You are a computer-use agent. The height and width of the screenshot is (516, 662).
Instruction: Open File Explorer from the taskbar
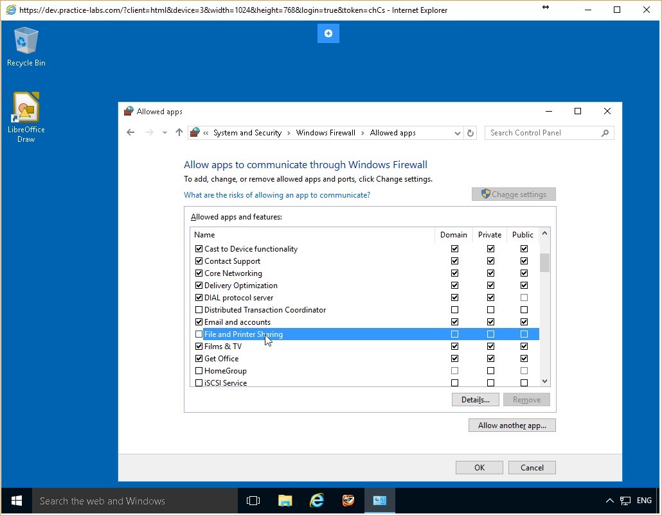coord(285,501)
